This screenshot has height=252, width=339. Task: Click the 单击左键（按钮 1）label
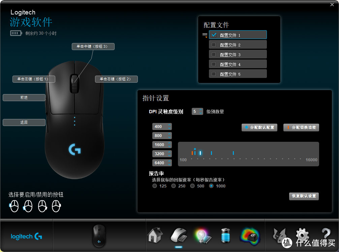click(x=34, y=79)
